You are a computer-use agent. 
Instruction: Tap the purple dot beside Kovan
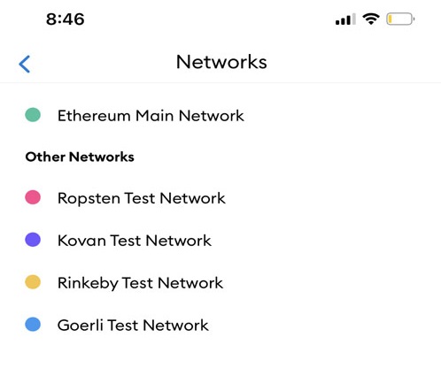click(x=33, y=240)
